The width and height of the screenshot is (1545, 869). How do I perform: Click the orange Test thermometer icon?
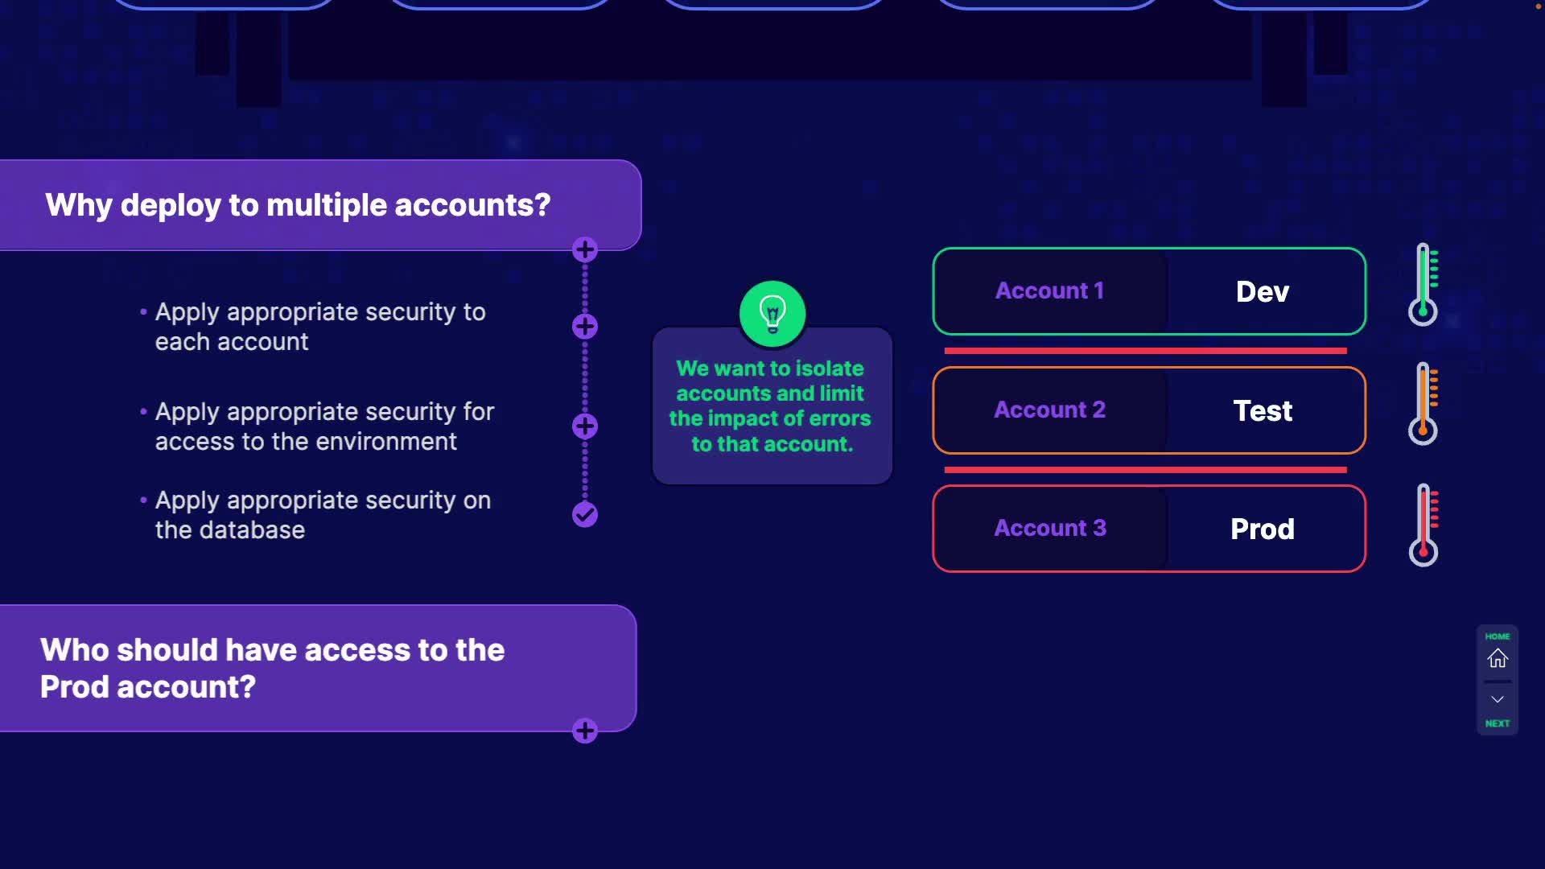(1423, 403)
